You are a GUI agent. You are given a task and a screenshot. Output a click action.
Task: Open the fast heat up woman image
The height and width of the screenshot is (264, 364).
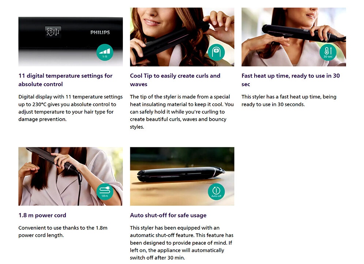pyautogui.click(x=294, y=37)
